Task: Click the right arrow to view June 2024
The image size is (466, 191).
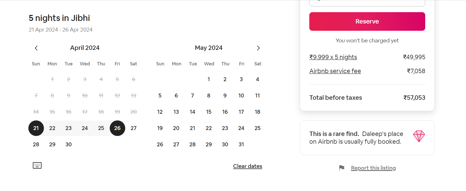Action: coord(258,48)
